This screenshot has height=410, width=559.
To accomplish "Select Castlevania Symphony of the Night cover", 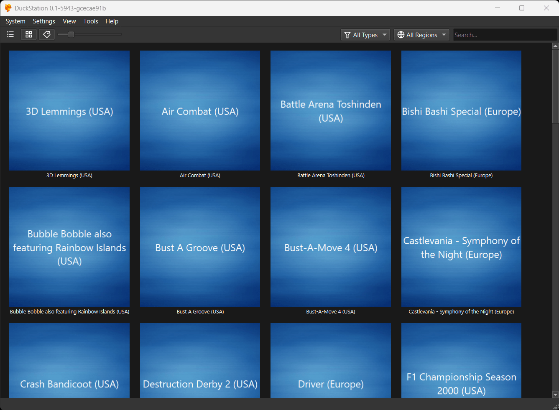I will (x=461, y=247).
